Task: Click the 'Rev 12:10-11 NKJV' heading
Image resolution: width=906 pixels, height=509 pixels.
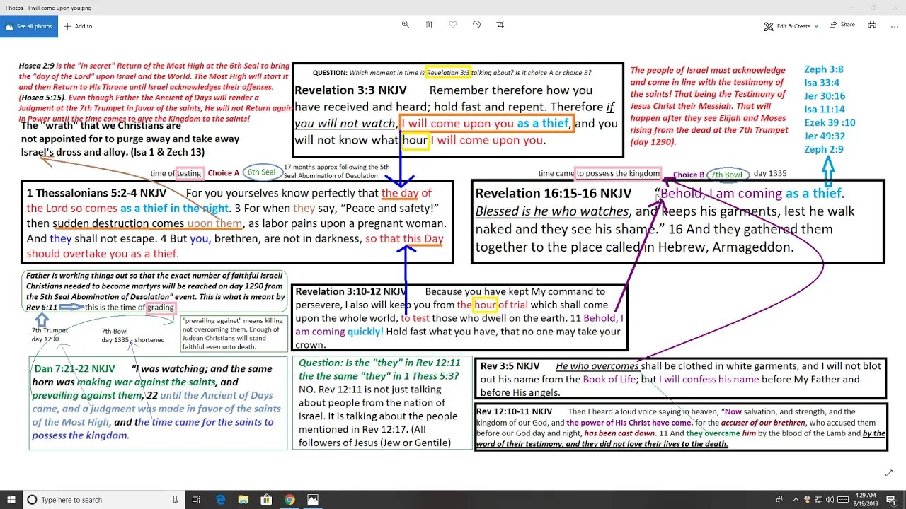Action: 514,411
